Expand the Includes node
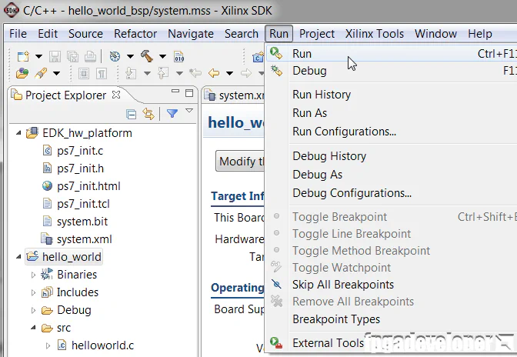Screen dimensions: 517x357 pos(33,292)
